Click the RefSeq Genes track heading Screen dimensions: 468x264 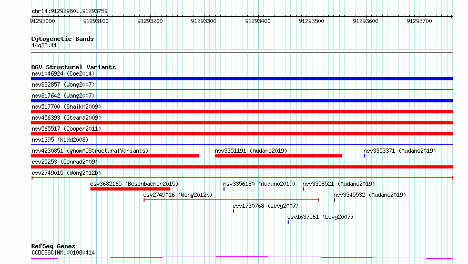coord(53,246)
